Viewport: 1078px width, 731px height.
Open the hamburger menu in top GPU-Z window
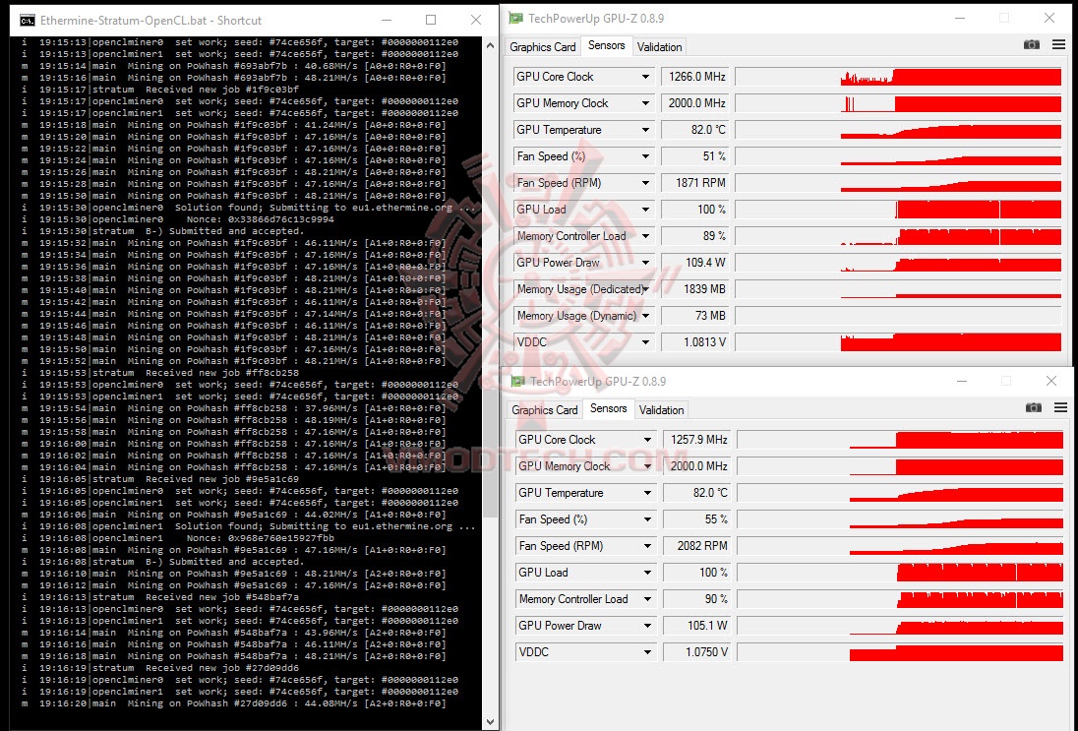point(1058,44)
